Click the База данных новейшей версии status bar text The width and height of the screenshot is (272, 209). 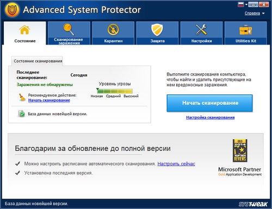[x=36, y=204]
